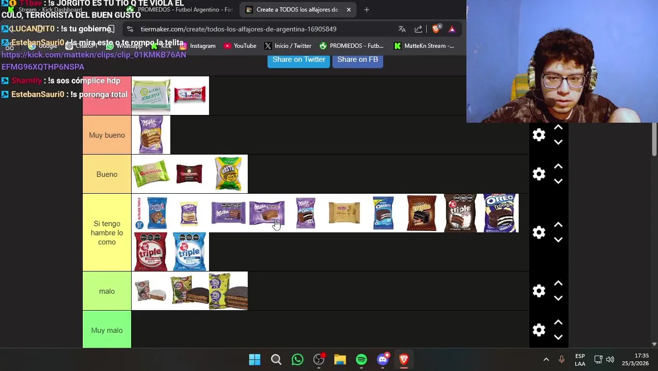This screenshot has width=658, height=371.
Task: Select the white glazed alfajor in malo row
Action: point(151,291)
